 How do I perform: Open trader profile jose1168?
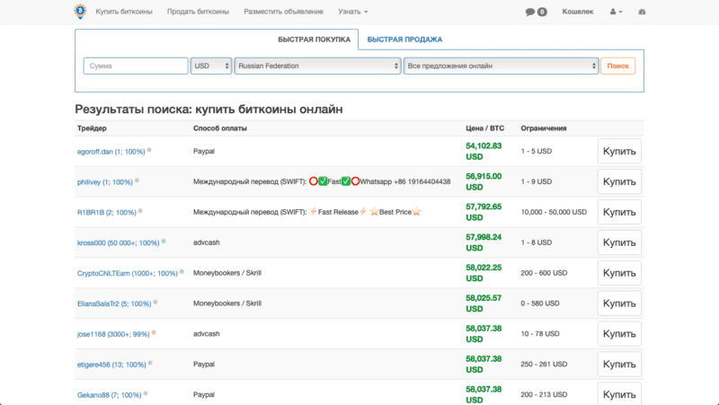[113, 334]
